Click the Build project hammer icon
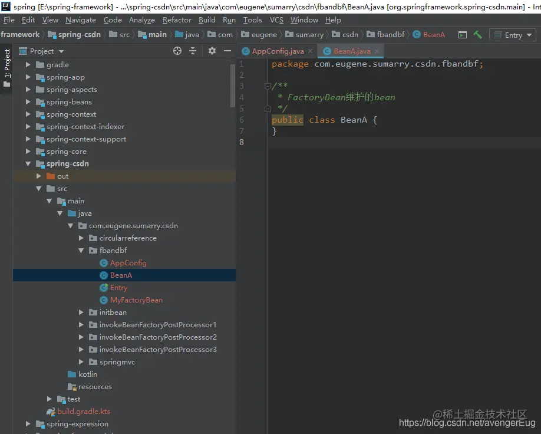Image resolution: width=541 pixels, height=434 pixels. tap(477, 35)
